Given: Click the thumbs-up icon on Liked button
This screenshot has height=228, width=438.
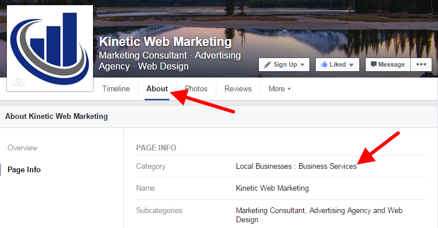Looking at the screenshot, I should pyautogui.click(x=324, y=64).
